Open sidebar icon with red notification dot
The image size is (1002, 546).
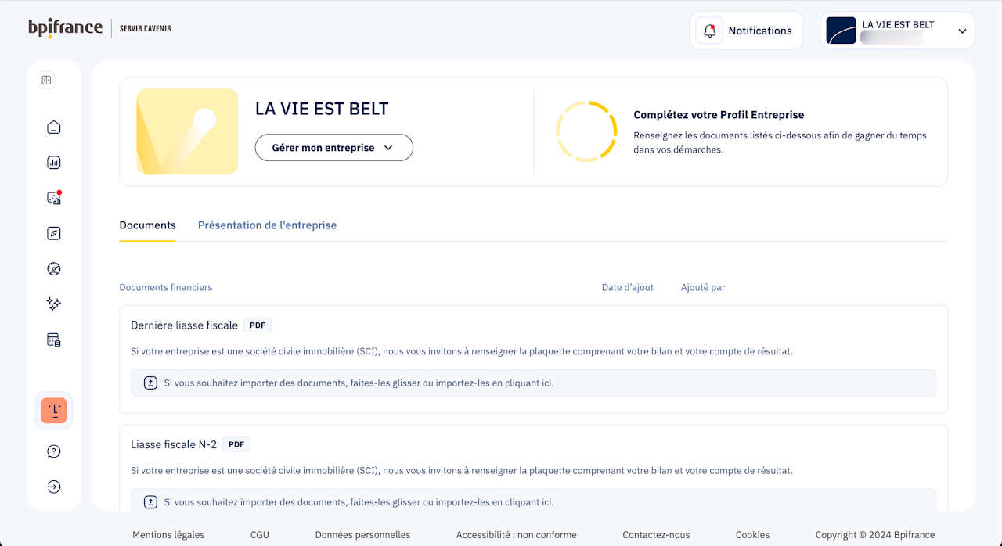54,198
